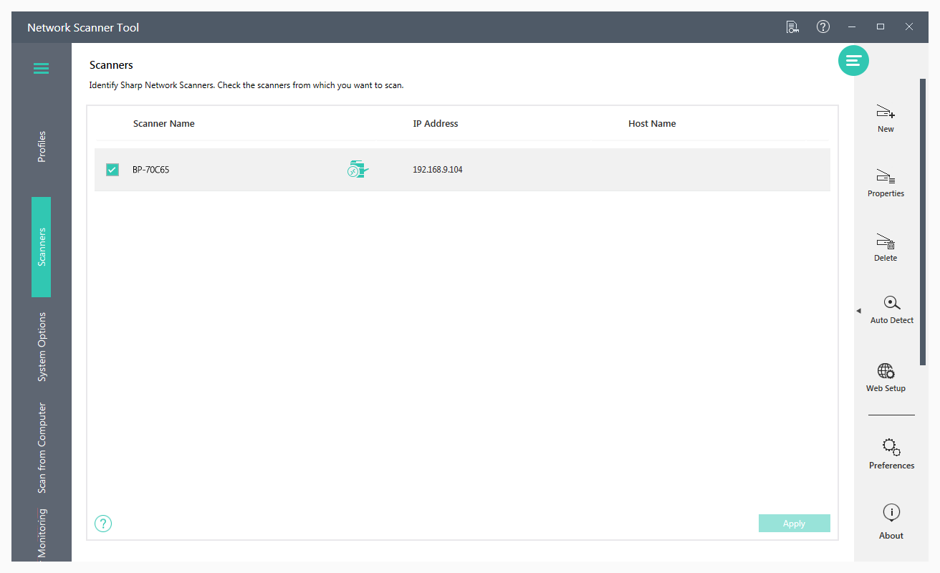Switch to the Profiles tab
This screenshot has height=573, width=940.
(42, 146)
